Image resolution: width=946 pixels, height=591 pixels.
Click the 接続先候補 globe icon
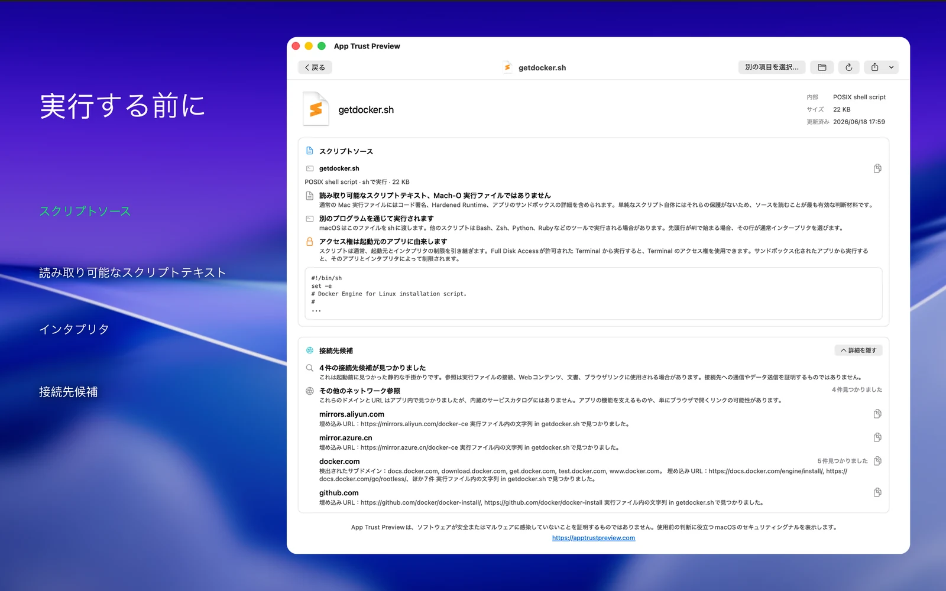tap(310, 350)
